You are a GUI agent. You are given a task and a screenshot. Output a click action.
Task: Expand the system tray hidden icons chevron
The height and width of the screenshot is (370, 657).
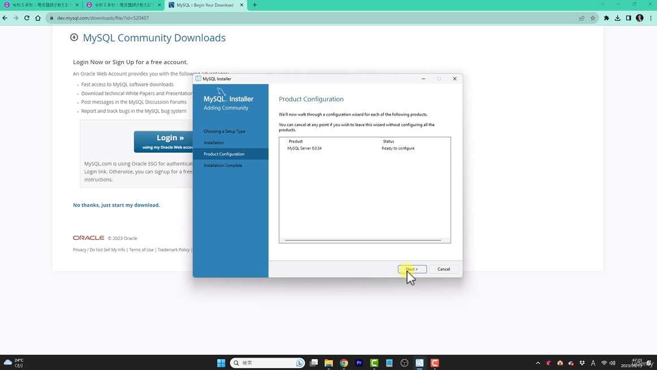[x=538, y=363]
